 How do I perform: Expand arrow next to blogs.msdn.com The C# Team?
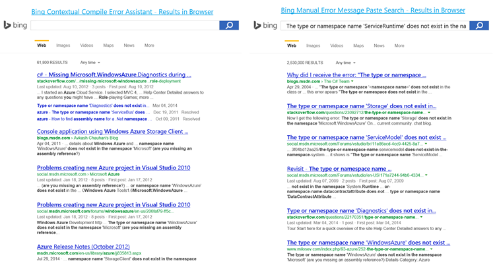click(352, 81)
